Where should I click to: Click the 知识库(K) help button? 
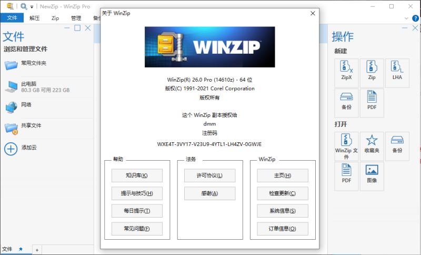pos(137,175)
